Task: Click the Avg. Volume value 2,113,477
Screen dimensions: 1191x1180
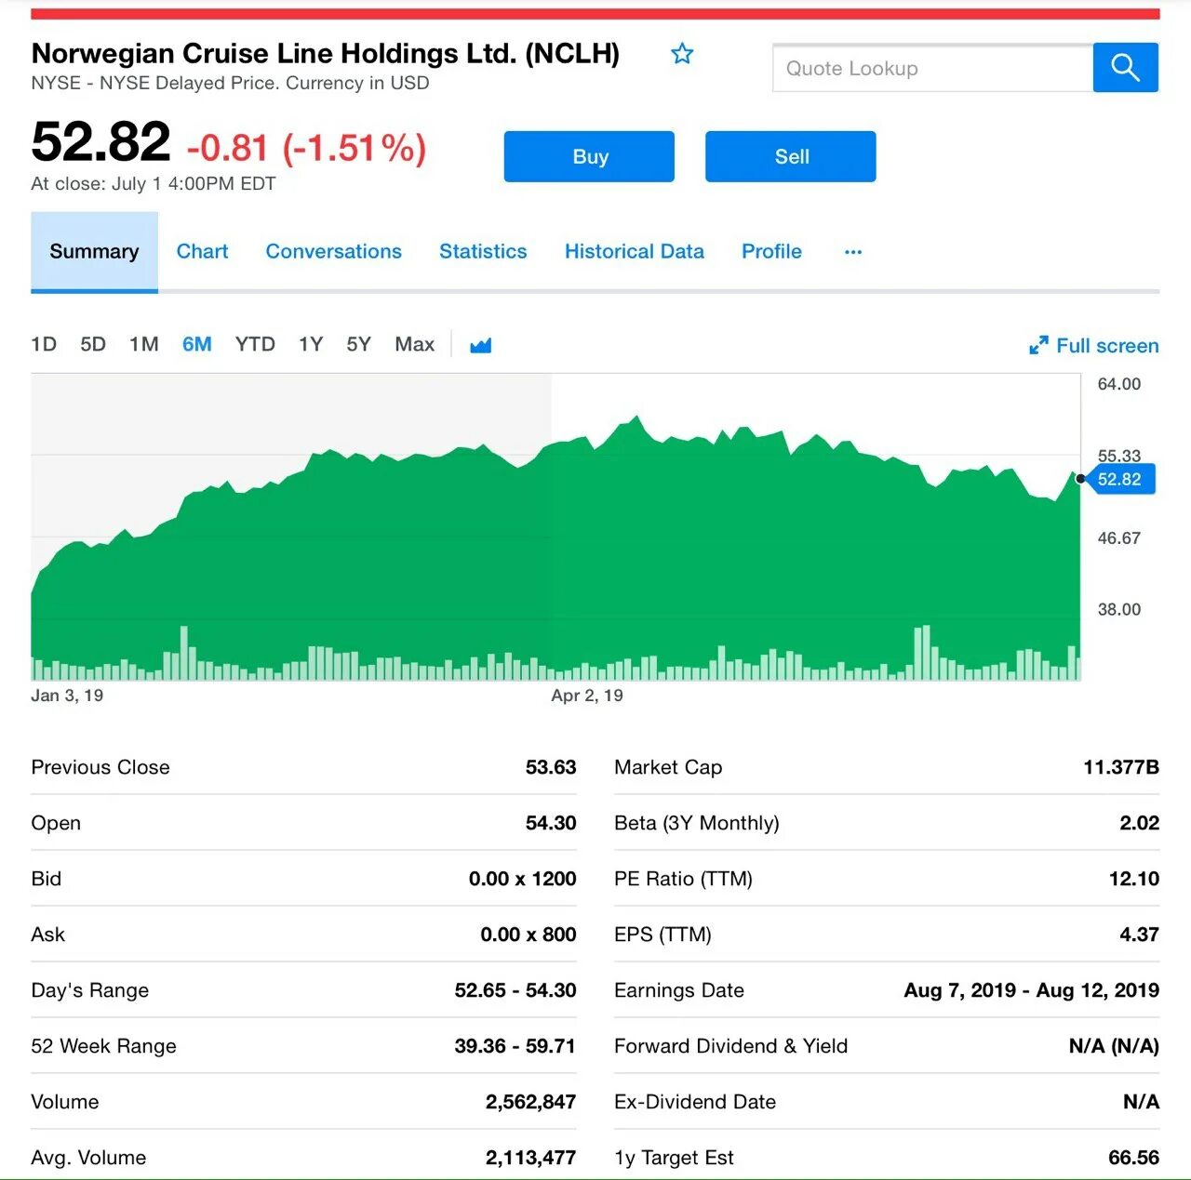Action: click(530, 1158)
